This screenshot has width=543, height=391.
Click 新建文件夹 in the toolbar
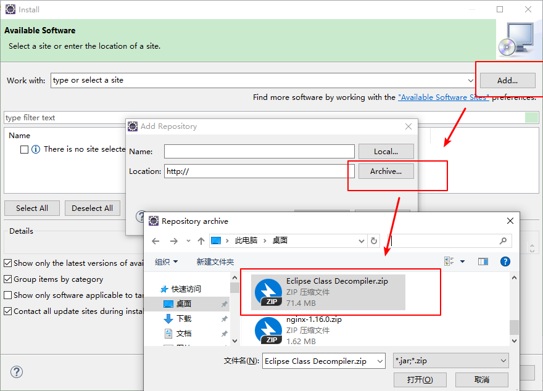[215, 262]
